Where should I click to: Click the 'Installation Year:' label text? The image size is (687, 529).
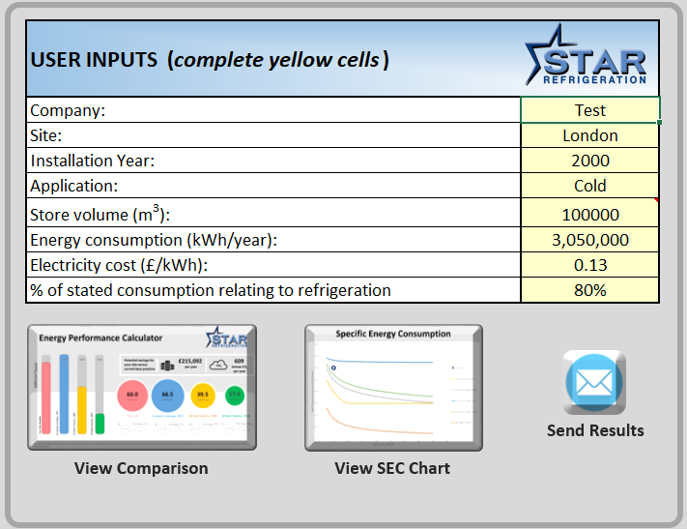(x=93, y=161)
